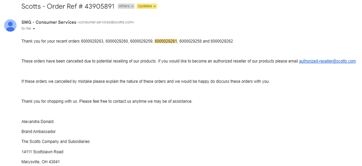Viewport: 362px width, 166px height.
Task: Click the sender profile avatar icon
Action: click(x=10, y=25)
